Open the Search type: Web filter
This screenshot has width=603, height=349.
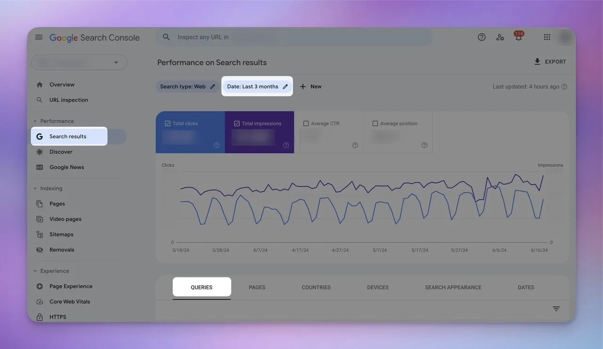[x=187, y=87]
